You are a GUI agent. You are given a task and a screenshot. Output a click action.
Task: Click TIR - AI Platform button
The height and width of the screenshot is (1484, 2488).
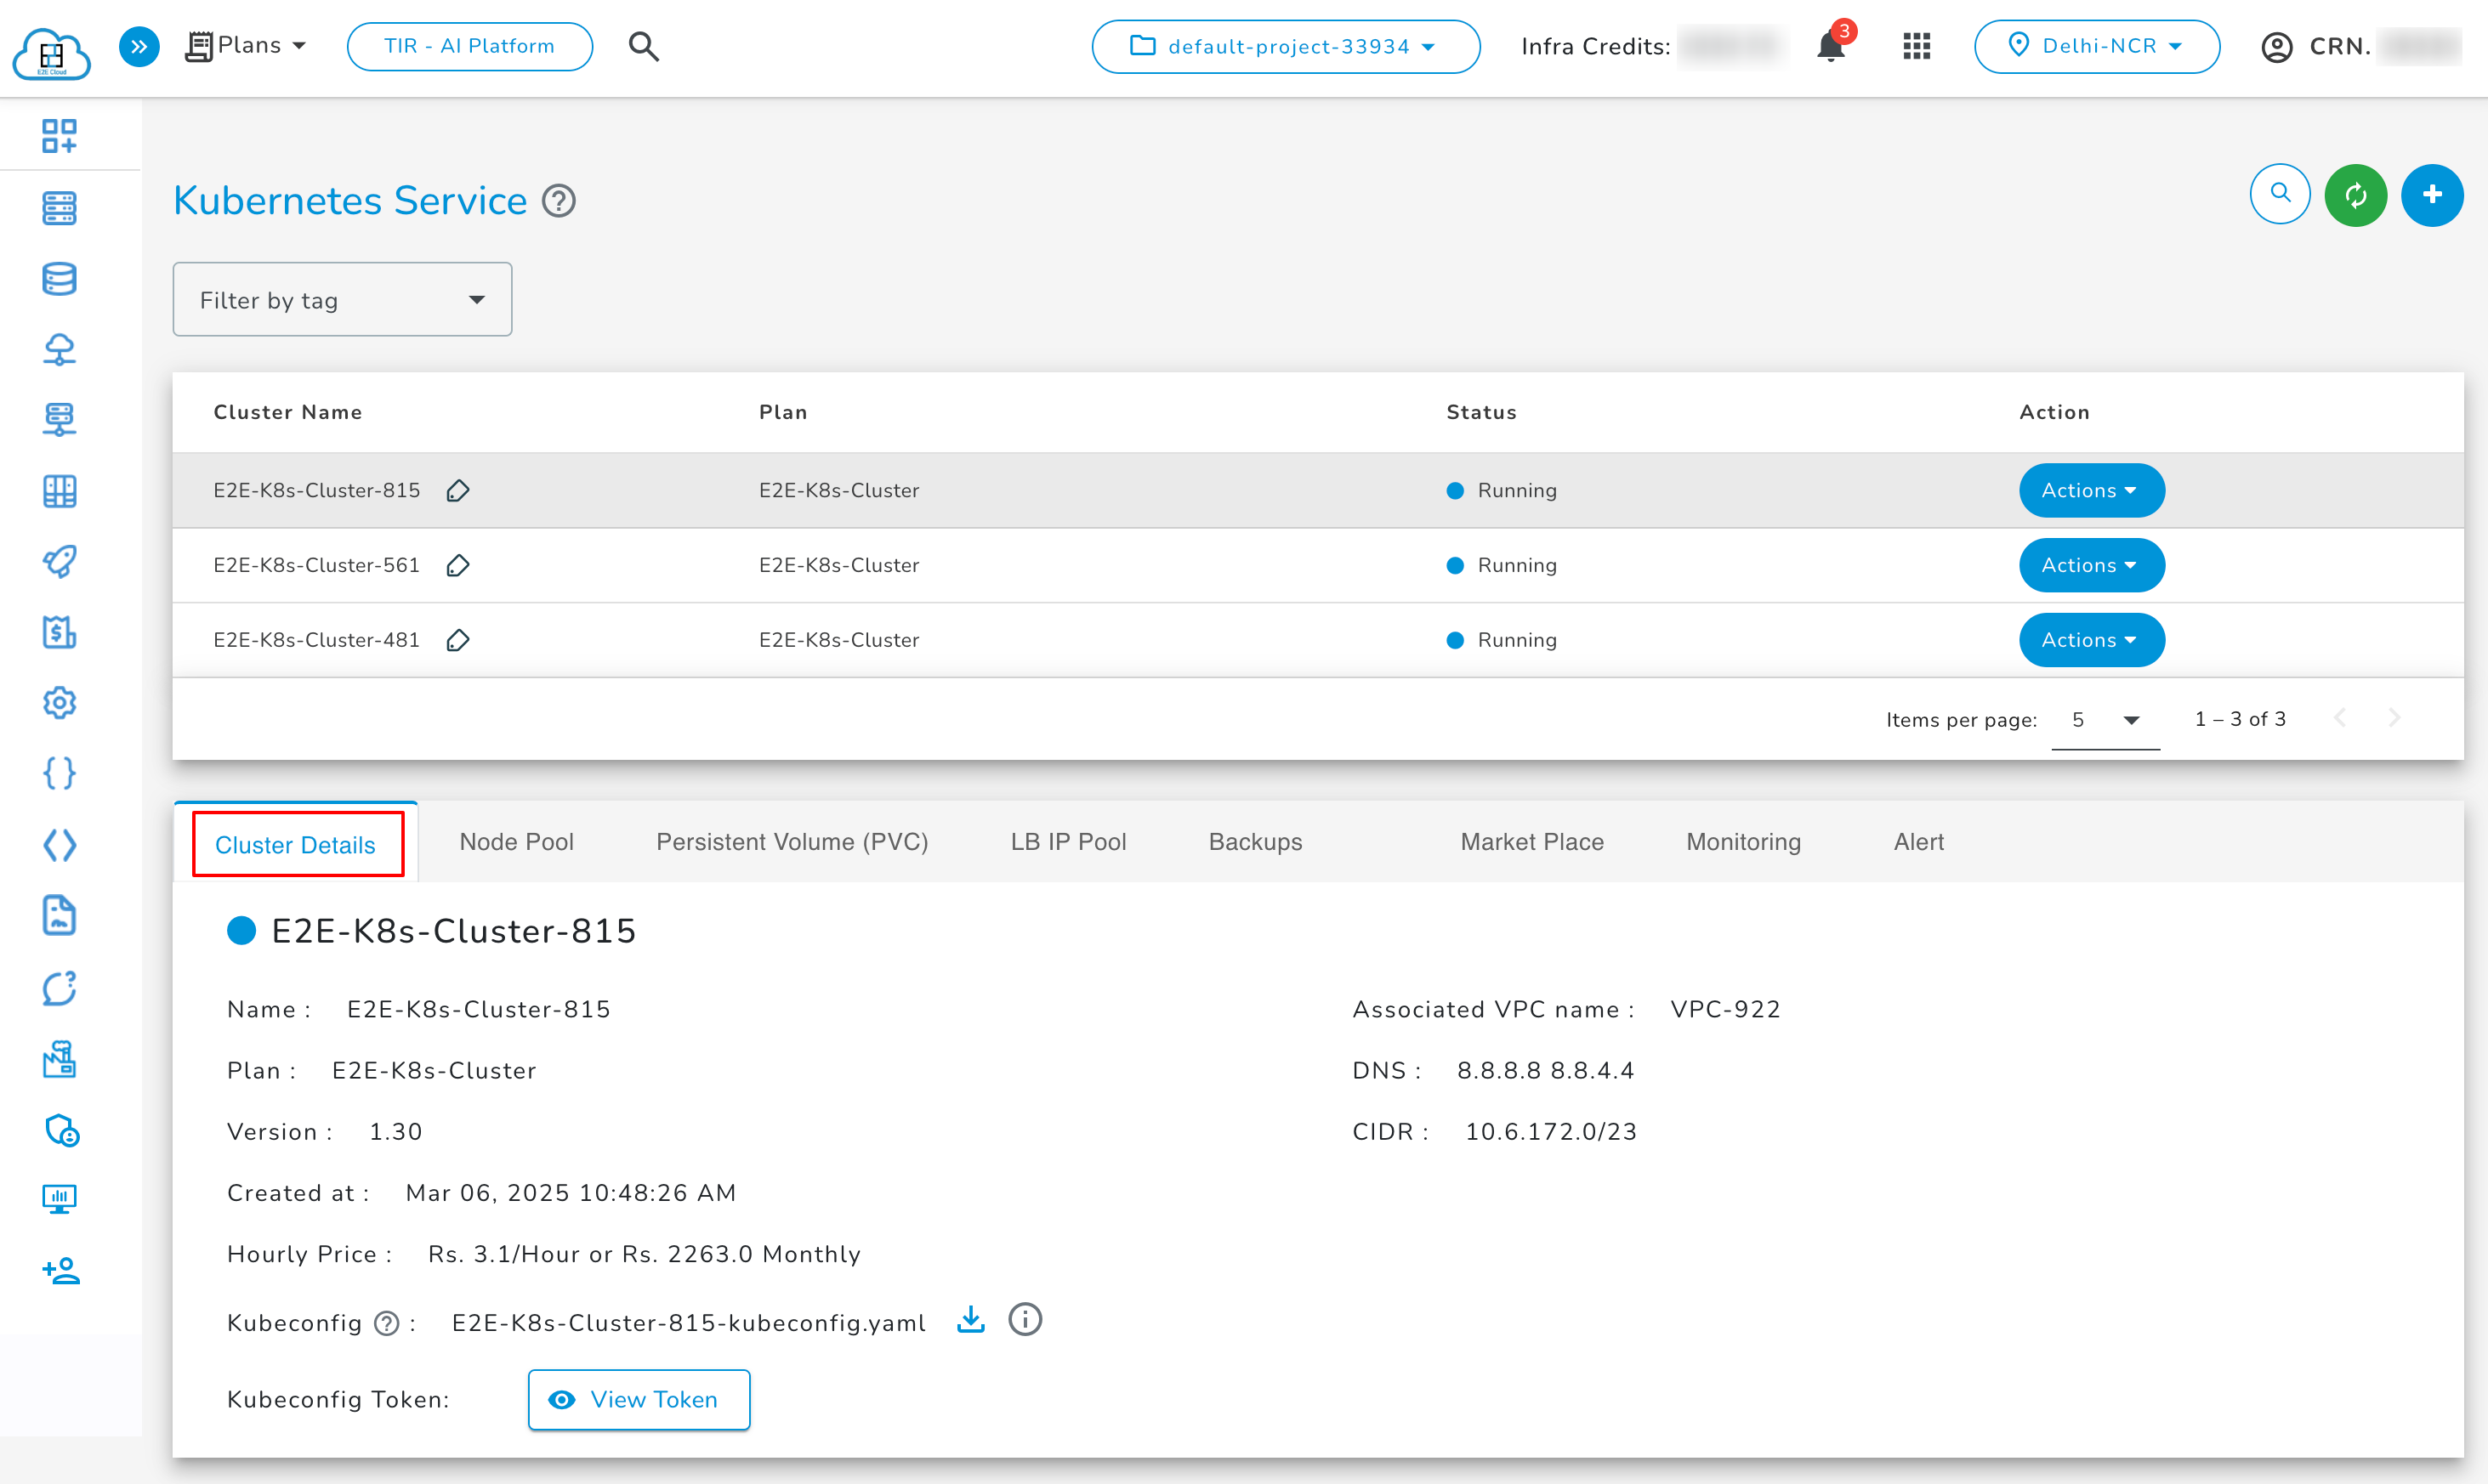(469, 46)
